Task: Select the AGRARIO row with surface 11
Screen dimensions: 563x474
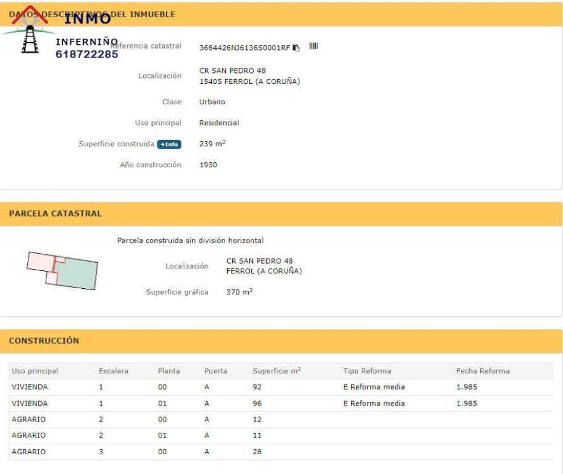Action: [281, 436]
